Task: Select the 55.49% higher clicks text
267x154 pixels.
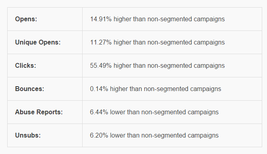Action: [x=157, y=66]
